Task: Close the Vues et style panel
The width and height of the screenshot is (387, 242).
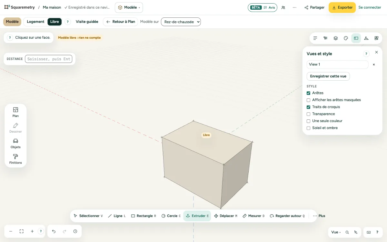Action: [376, 52]
